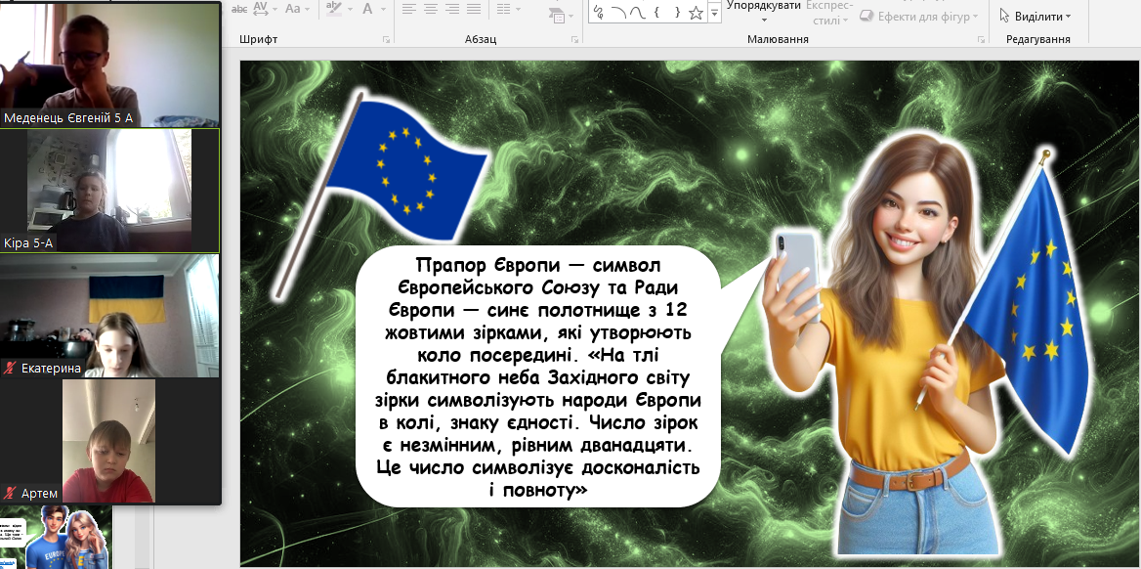
Task: Open the Абзац group dialog launcher
Action: (574, 39)
